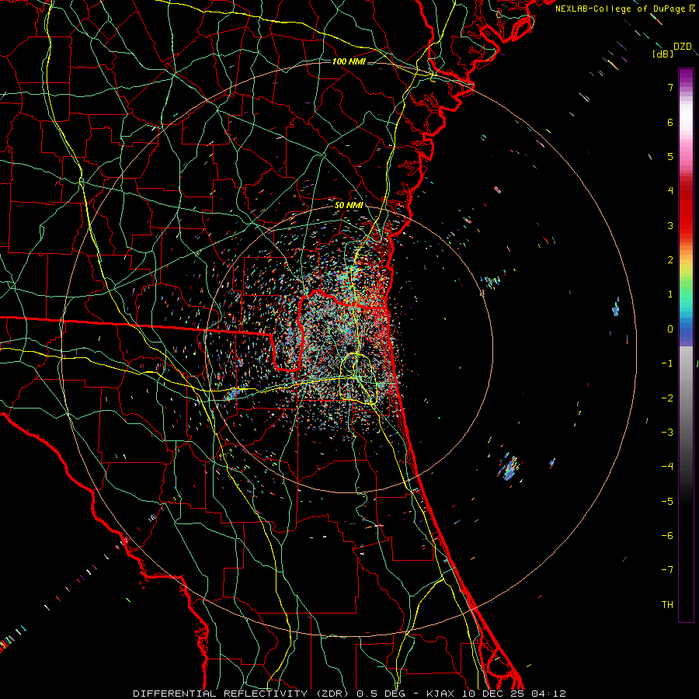699x699 pixels.
Task: Click the 7 value on the scale
Action: click(x=670, y=87)
